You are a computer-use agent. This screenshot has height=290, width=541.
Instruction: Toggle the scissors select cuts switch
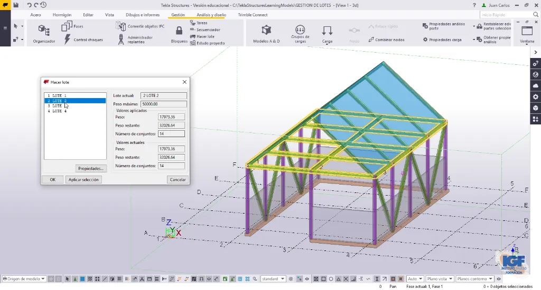click(x=142, y=279)
